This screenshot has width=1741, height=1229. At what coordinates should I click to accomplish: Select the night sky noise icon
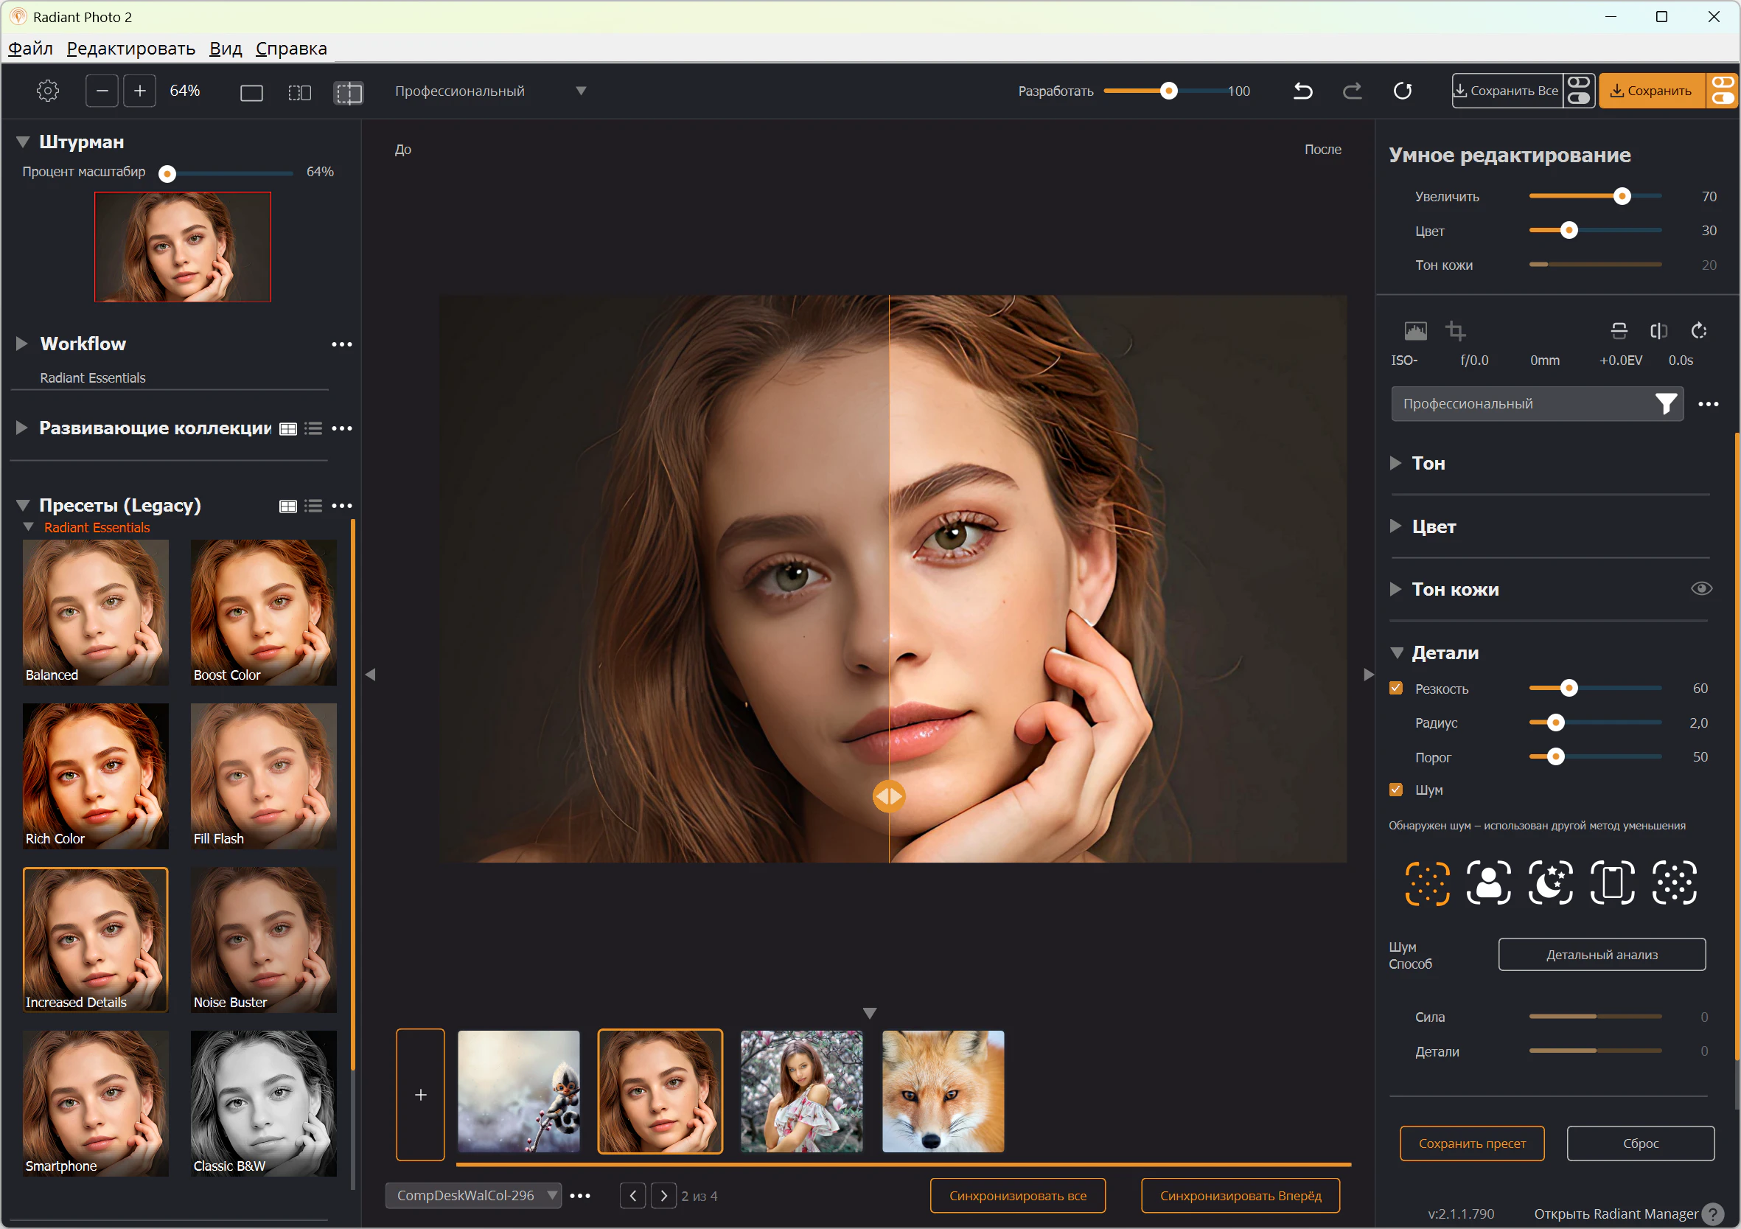click(1550, 882)
